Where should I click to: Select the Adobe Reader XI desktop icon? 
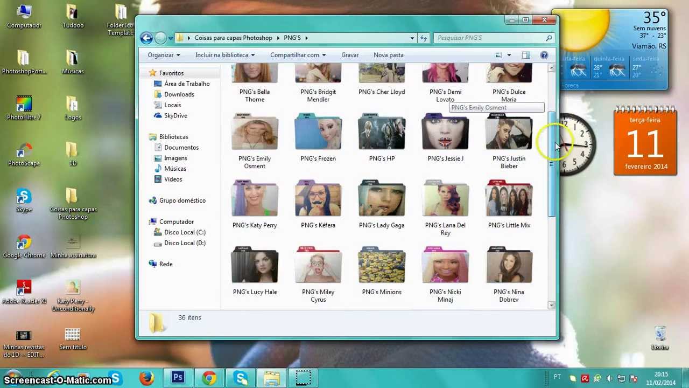[24, 292]
